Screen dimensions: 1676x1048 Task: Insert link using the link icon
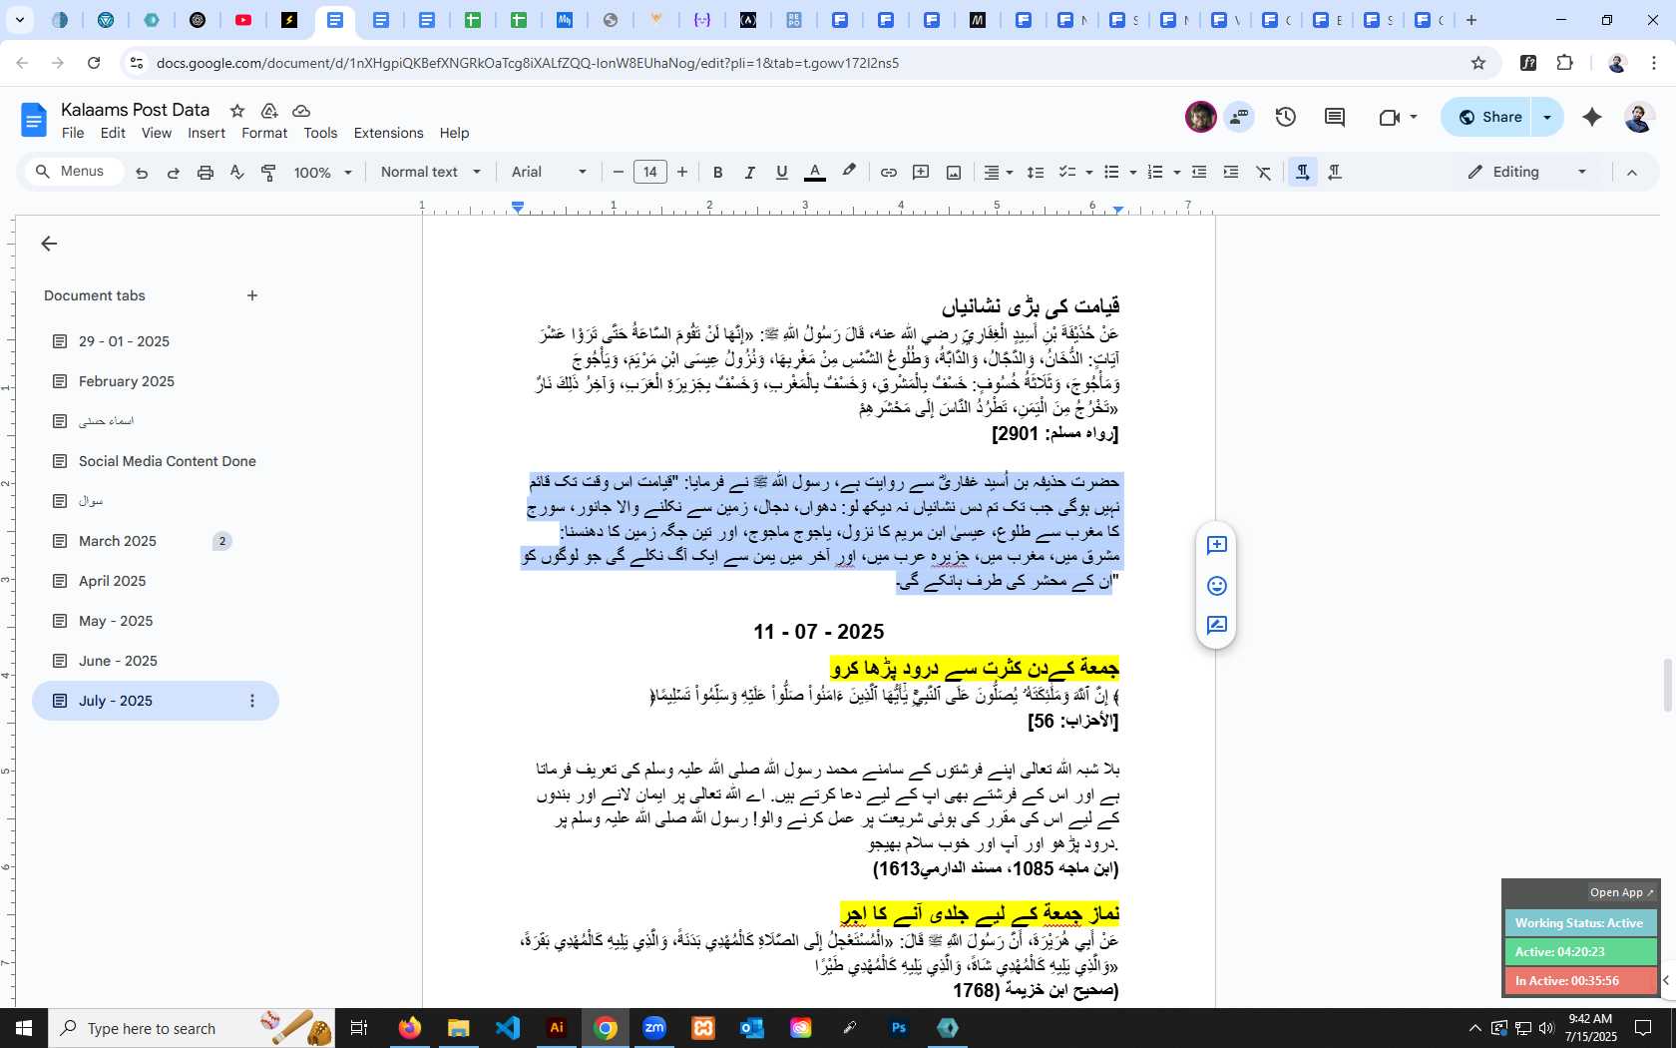(x=888, y=173)
